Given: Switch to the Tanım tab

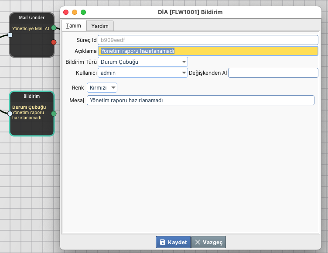Looking at the screenshot, I should pos(74,26).
